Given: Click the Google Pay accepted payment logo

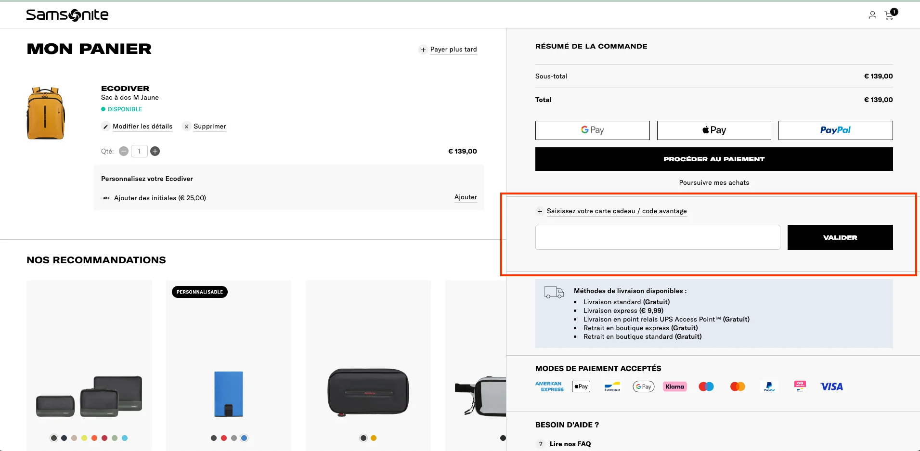Looking at the screenshot, I should [644, 387].
